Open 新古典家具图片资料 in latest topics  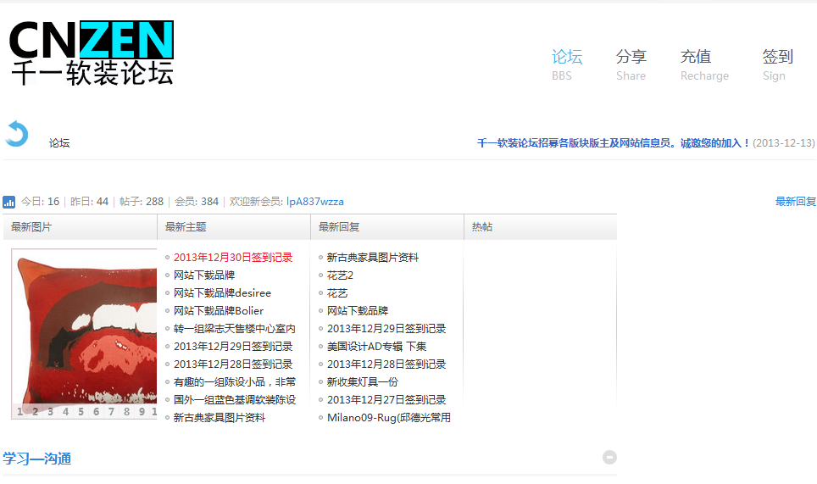(220, 418)
